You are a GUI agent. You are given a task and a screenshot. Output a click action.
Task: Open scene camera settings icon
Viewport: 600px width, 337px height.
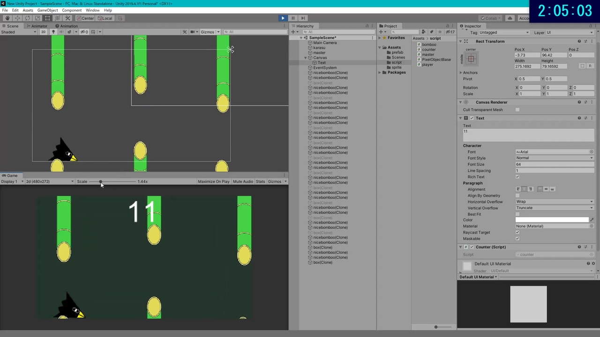pos(193,32)
